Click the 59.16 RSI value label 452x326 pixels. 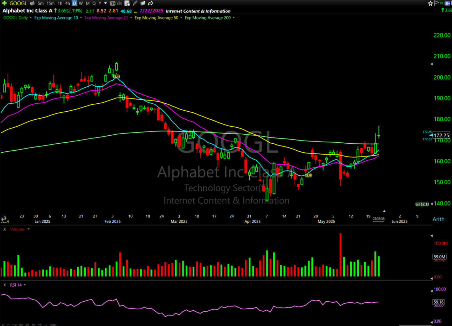click(439, 302)
